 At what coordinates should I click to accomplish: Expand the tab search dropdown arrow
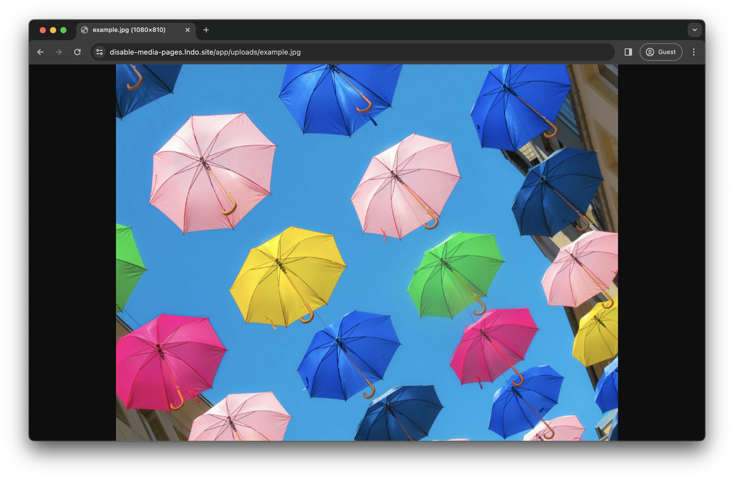(x=695, y=30)
